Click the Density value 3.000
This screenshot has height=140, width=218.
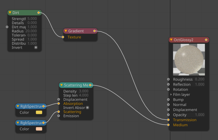point(84,91)
